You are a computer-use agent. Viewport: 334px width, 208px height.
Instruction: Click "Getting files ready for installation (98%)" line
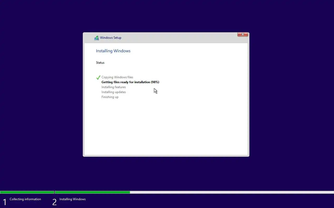pyautogui.click(x=130, y=82)
